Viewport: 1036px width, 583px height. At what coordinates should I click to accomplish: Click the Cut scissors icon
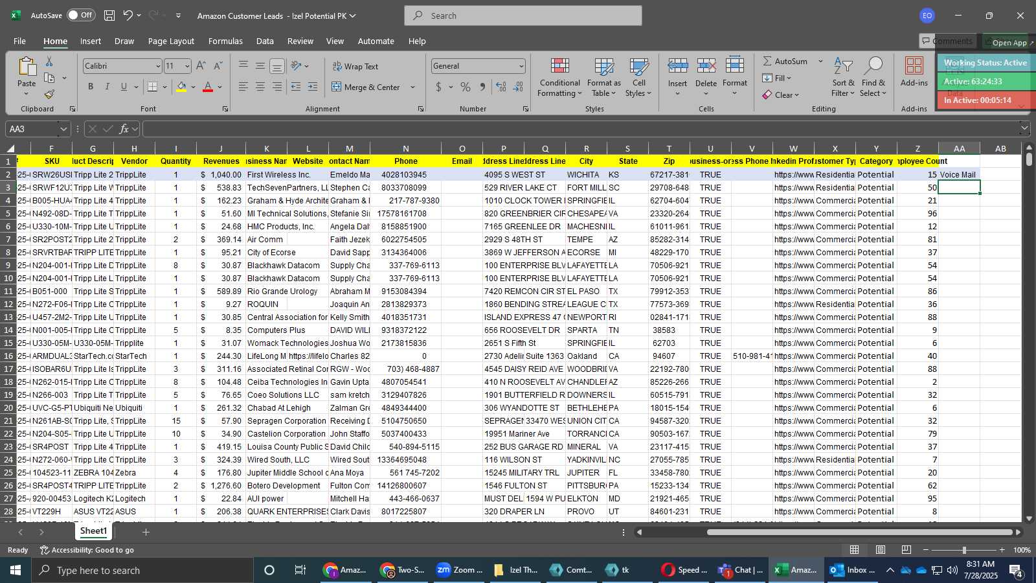tap(49, 61)
